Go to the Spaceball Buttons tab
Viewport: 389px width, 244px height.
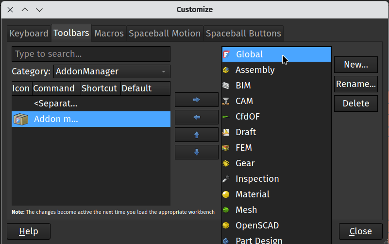(x=243, y=34)
